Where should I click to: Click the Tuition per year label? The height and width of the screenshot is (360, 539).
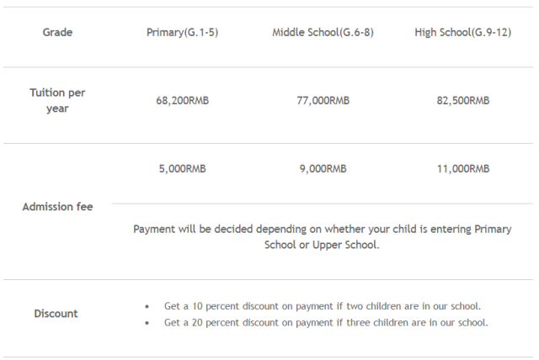coord(57,100)
